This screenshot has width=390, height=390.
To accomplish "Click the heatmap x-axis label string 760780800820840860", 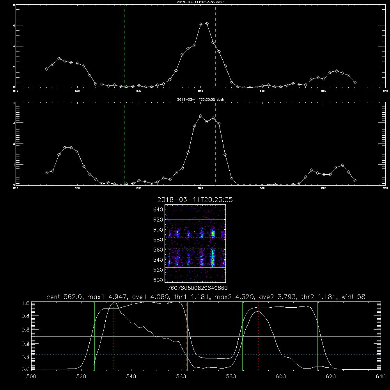I will point(197,288).
